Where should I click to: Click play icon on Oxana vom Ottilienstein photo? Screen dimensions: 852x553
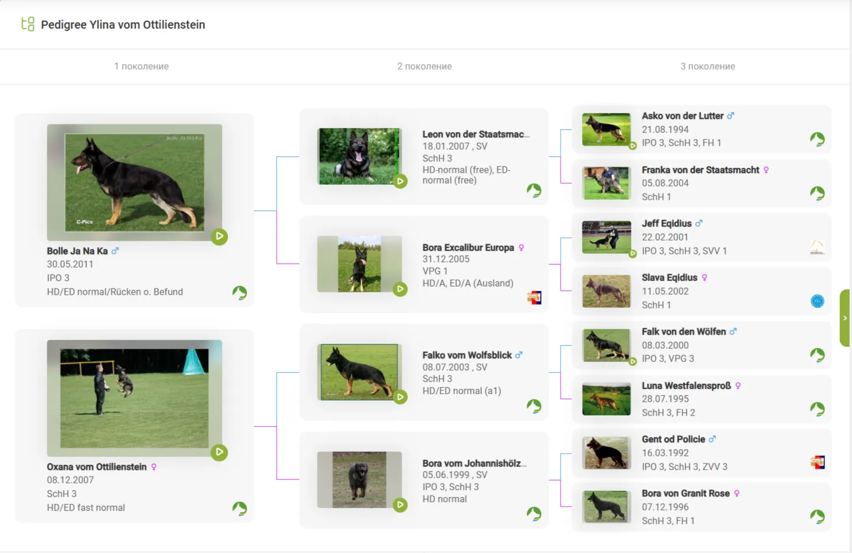219,452
